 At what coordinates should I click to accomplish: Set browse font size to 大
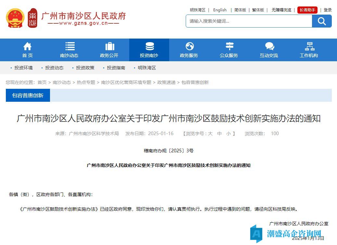[210, 134]
